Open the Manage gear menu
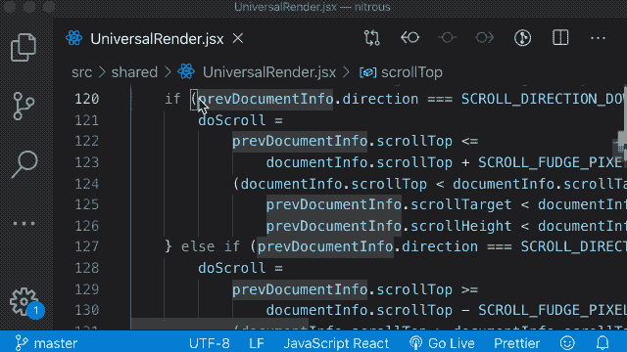 coord(24,302)
